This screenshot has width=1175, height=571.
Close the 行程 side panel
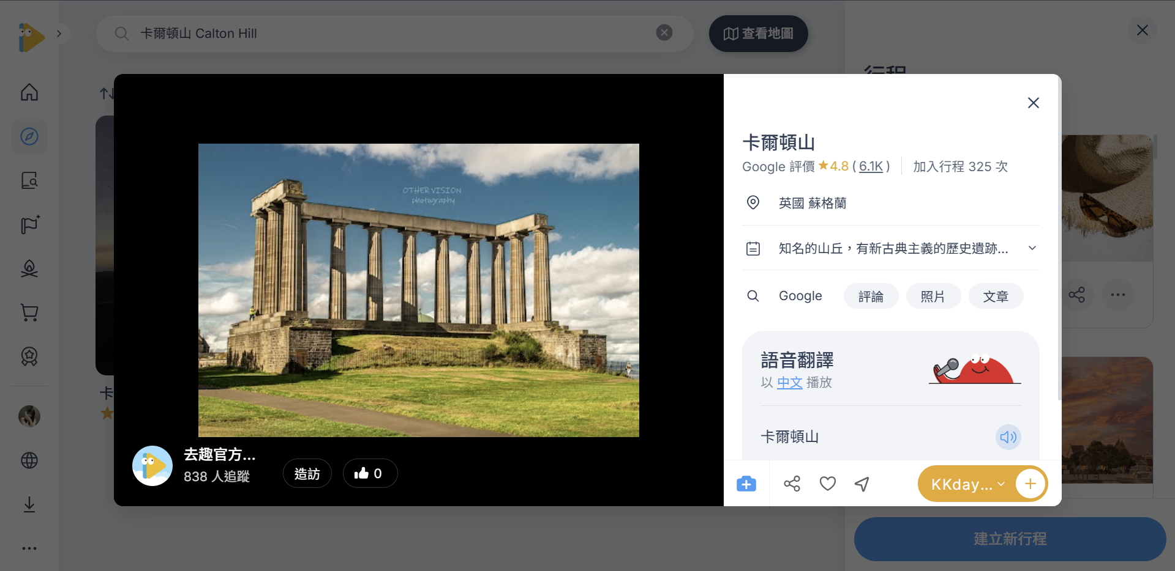tap(1142, 31)
